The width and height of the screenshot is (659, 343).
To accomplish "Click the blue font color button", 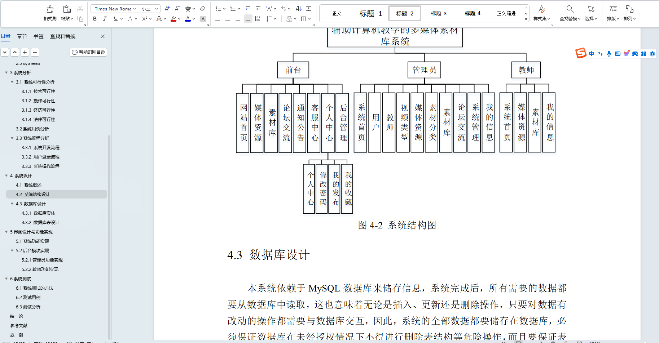I will click(x=188, y=19).
